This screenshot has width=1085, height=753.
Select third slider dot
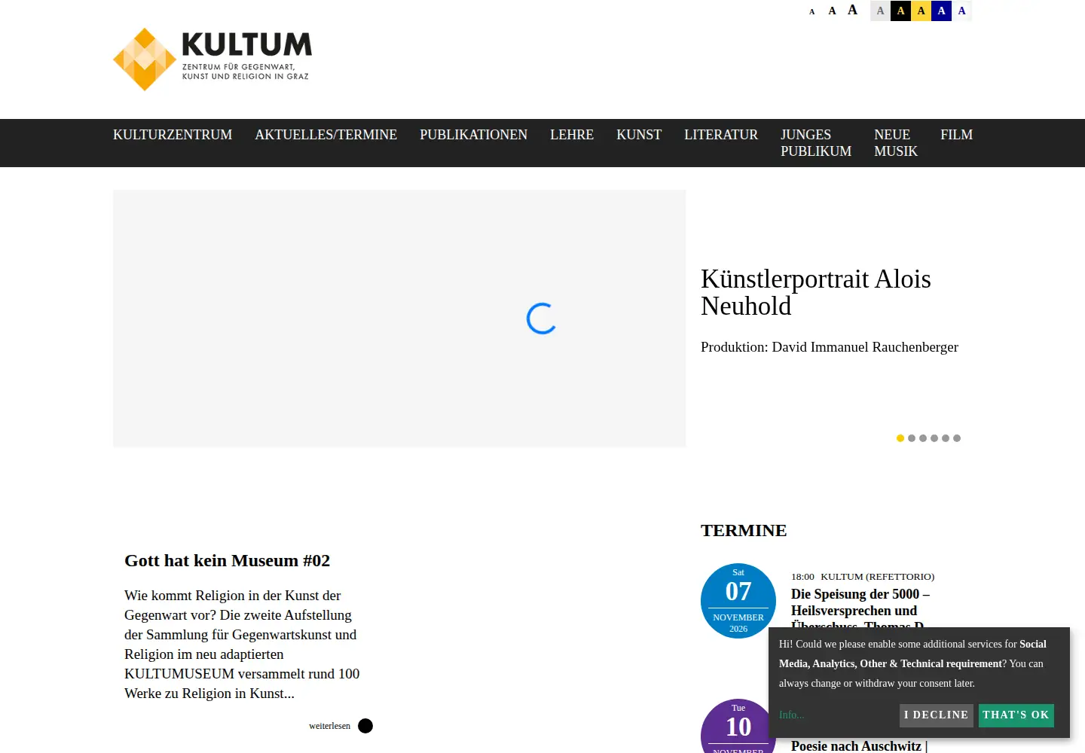pyautogui.click(x=923, y=438)
